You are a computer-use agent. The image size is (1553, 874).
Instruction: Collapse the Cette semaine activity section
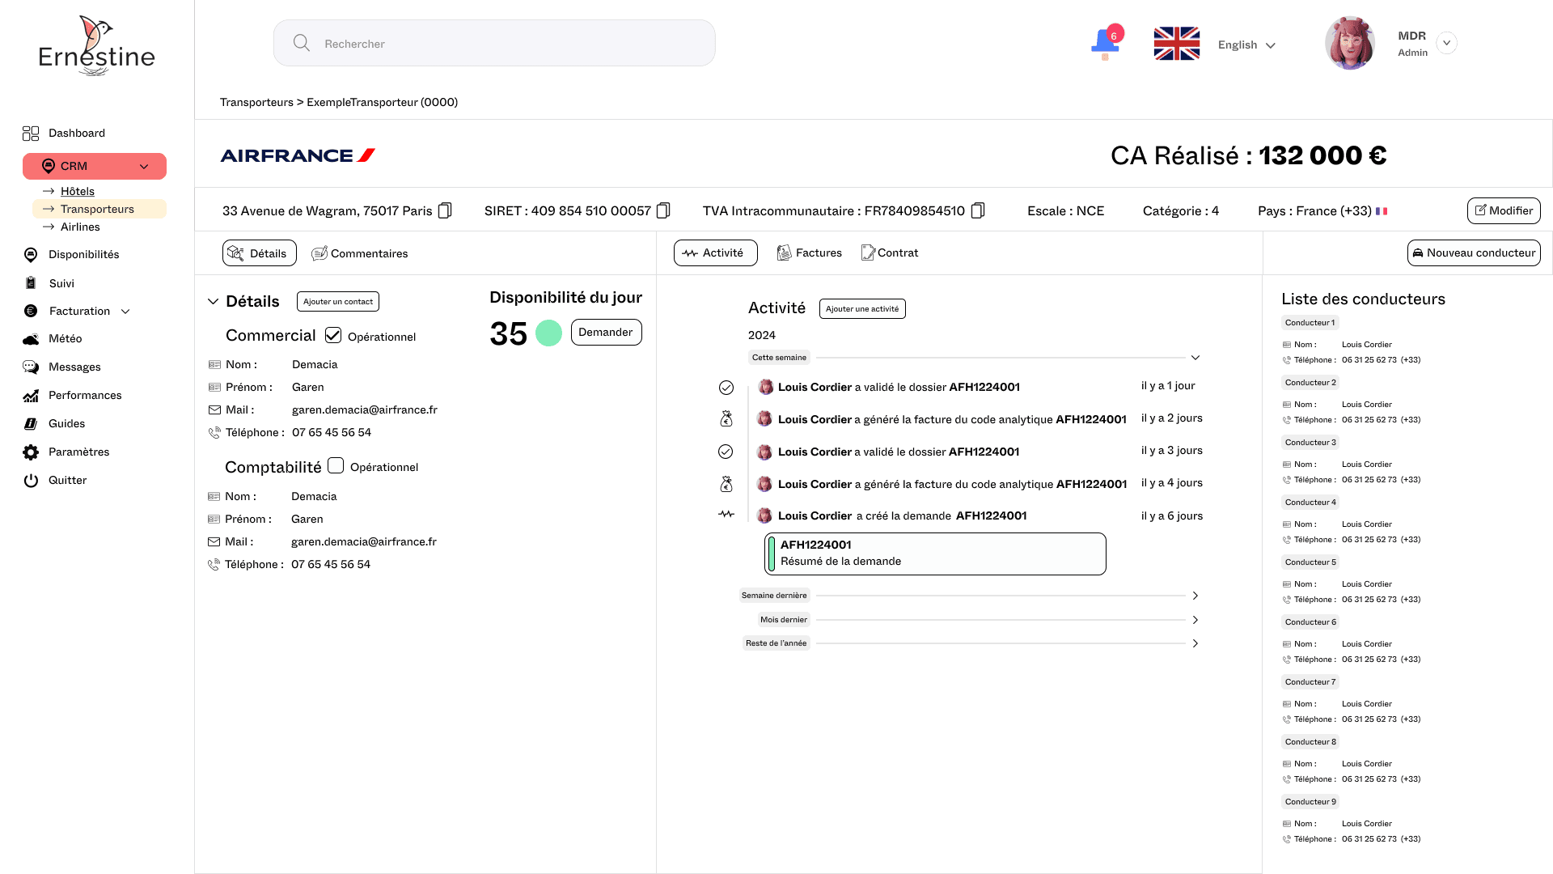(1195, 358)
